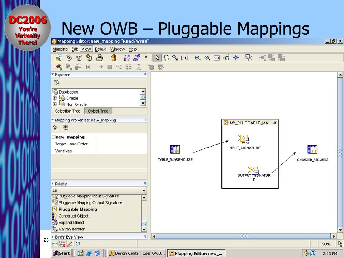The height and width of the screenshot is (258, 344).
Task: Click the gray resume debug button
Action: (x=100, y=67)
